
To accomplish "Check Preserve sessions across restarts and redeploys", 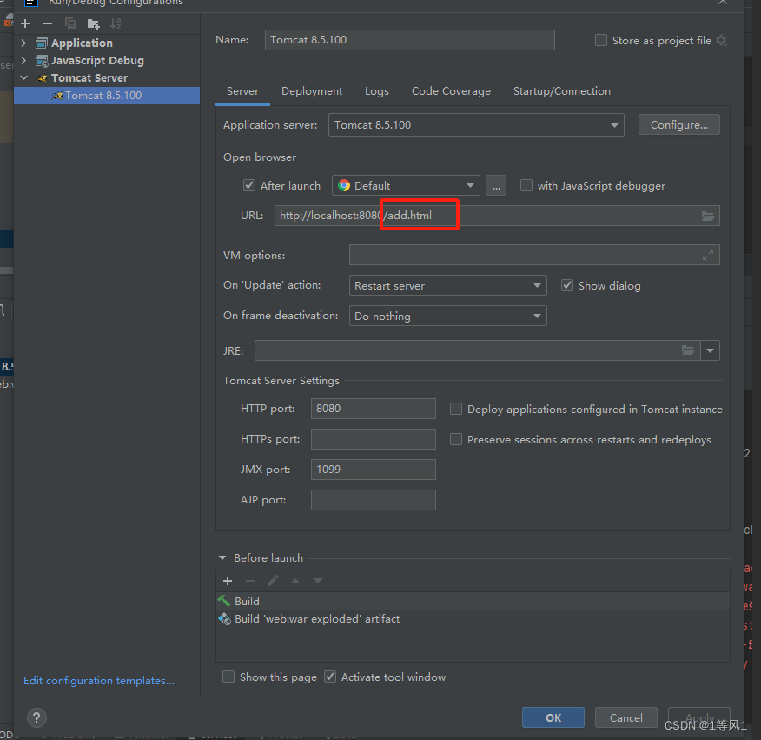I will tap(456, 440).
